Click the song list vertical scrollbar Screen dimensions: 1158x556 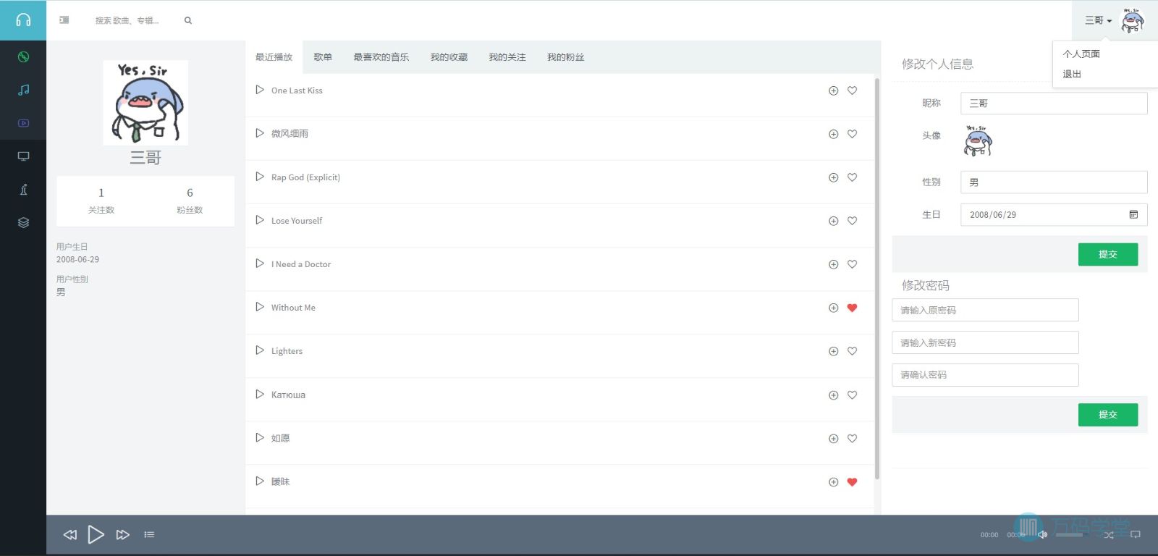point(877,279)
